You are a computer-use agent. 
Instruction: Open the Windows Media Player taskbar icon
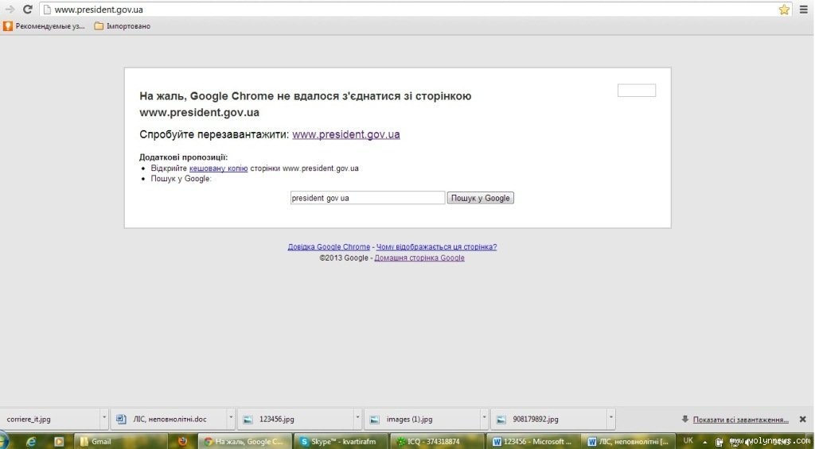pos(58,441)
